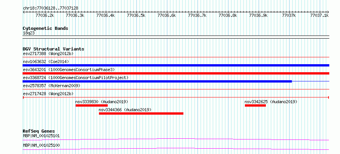Open esv3368724 1000GenomesConsortiumPilotProject label
340x154 pixels.
[x=76, y=78]
